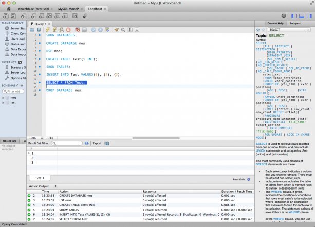Search table data toolbar icon
315x227 pixels.
coord(75,16)
